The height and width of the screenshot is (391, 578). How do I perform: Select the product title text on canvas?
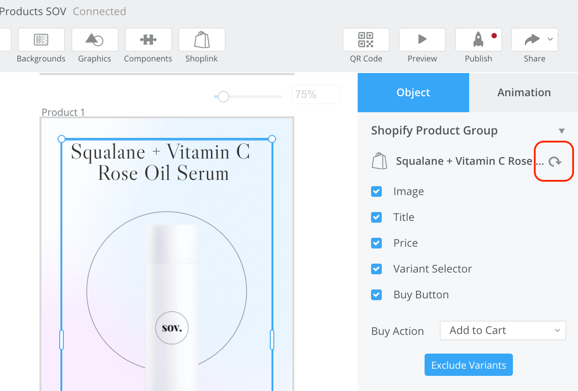coord(161,163)
